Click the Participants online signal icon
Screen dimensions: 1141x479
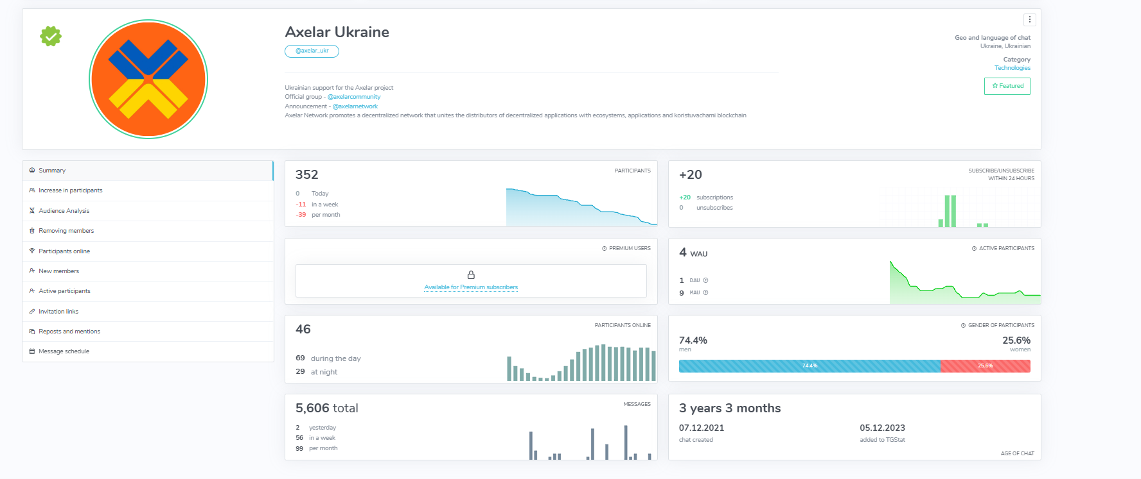(x=32, y=251)
